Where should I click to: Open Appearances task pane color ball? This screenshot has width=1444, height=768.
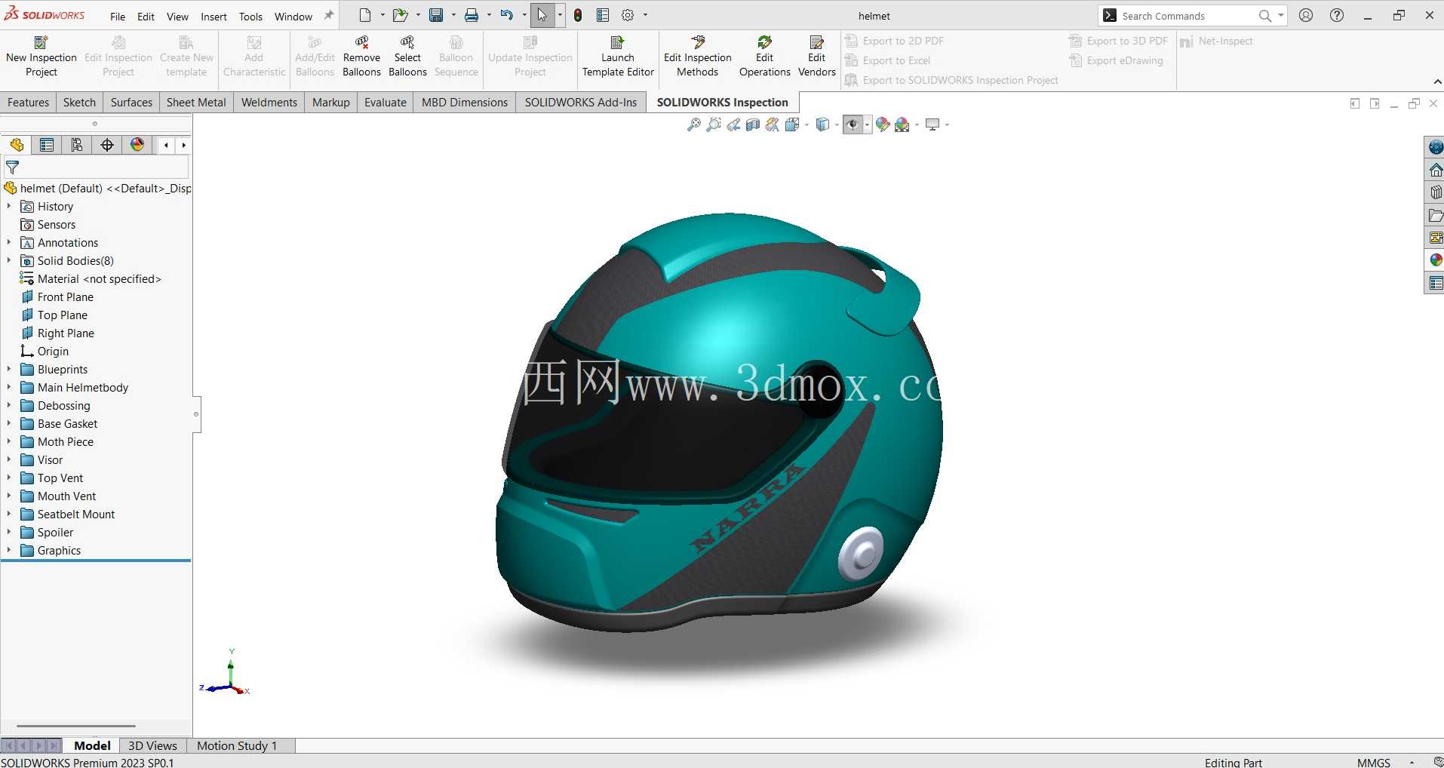click(1435, 260)
